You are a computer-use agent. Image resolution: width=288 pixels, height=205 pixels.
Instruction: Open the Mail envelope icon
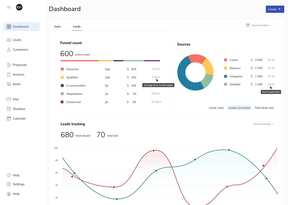pos(9,99)
